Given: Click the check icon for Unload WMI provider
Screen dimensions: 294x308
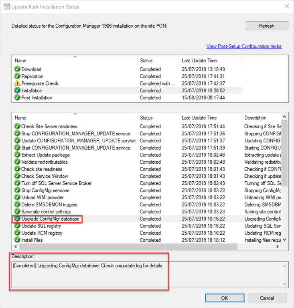Looking at the screenshot, I should 17,198.
